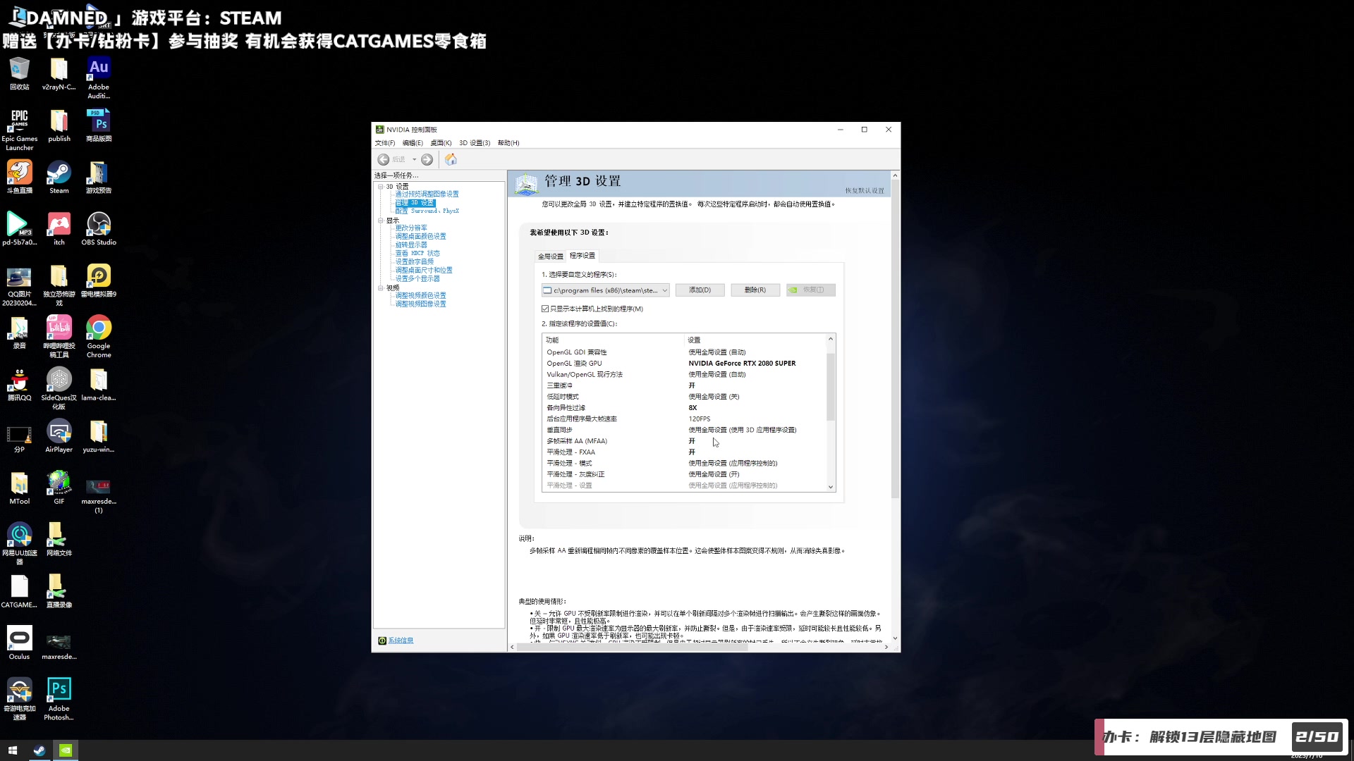Open 奇游电竞加速器 desktop shortcut
The height and width of the screenshot is (761, 1354).
[19, 699]
